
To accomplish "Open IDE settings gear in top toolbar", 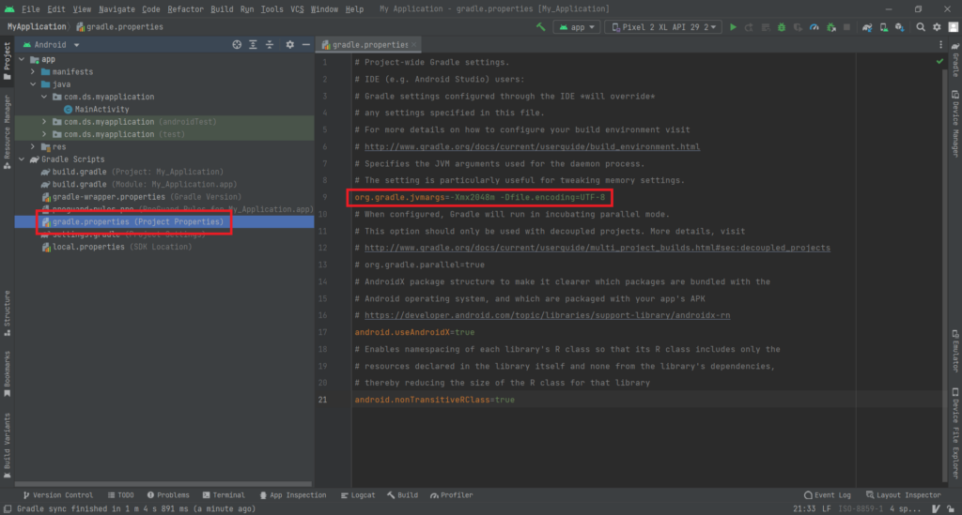I will 937,27.
